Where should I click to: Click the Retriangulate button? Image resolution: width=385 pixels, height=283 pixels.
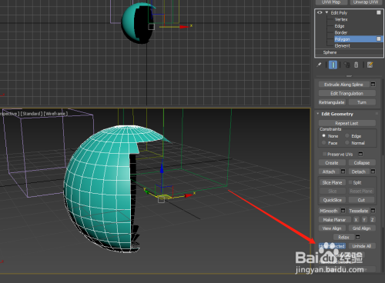(x=332, y=102)
